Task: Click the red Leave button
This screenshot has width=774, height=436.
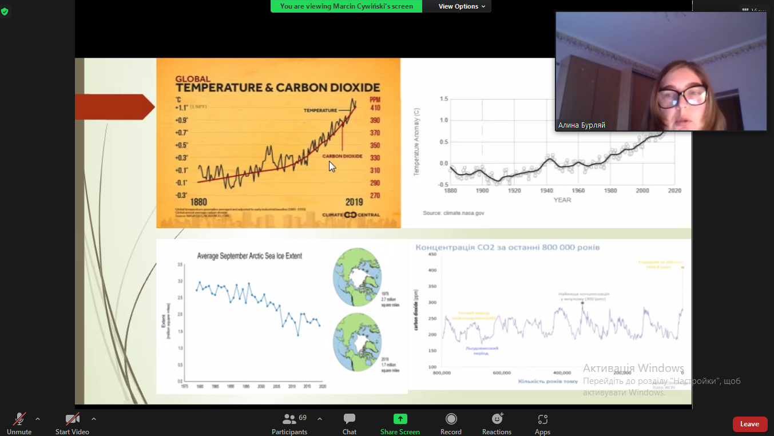Action: coord(750,424)
